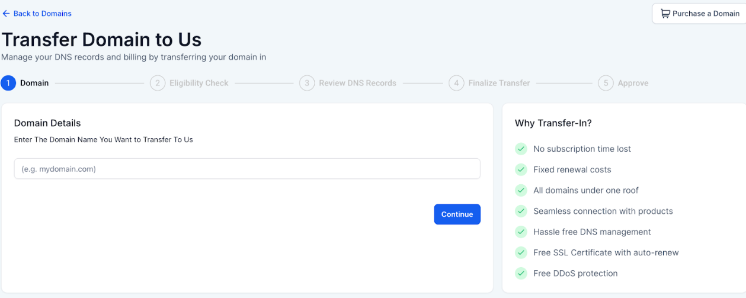This screenshot has width=746, height=298.
Task: Click the step 3 number circle
Action: pyautogui.click(x=306, y=83)
